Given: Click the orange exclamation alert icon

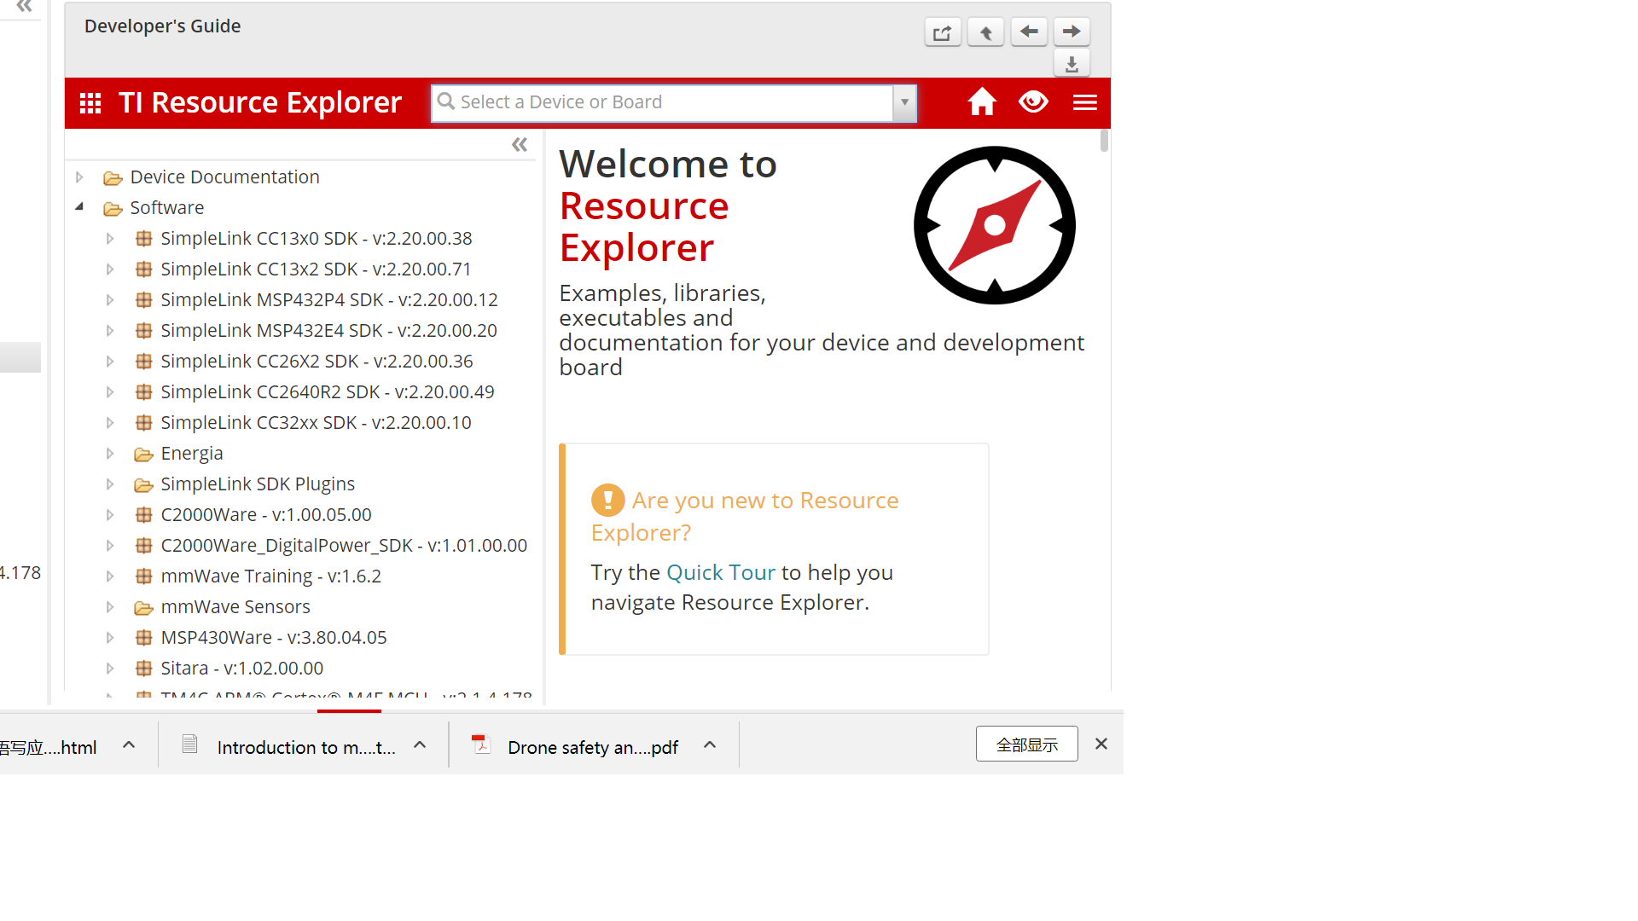Looking at the screenshot, I should coord(607,500).
